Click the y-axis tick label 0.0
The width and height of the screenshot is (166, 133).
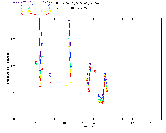pos(12,119)
